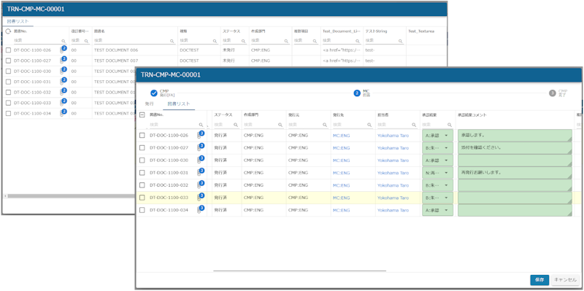The height and width of the screenshot is (291, 584).
Task: Open attachments for DT-DOC-1100-031 in back window
Action: click(x=63, y=81)
